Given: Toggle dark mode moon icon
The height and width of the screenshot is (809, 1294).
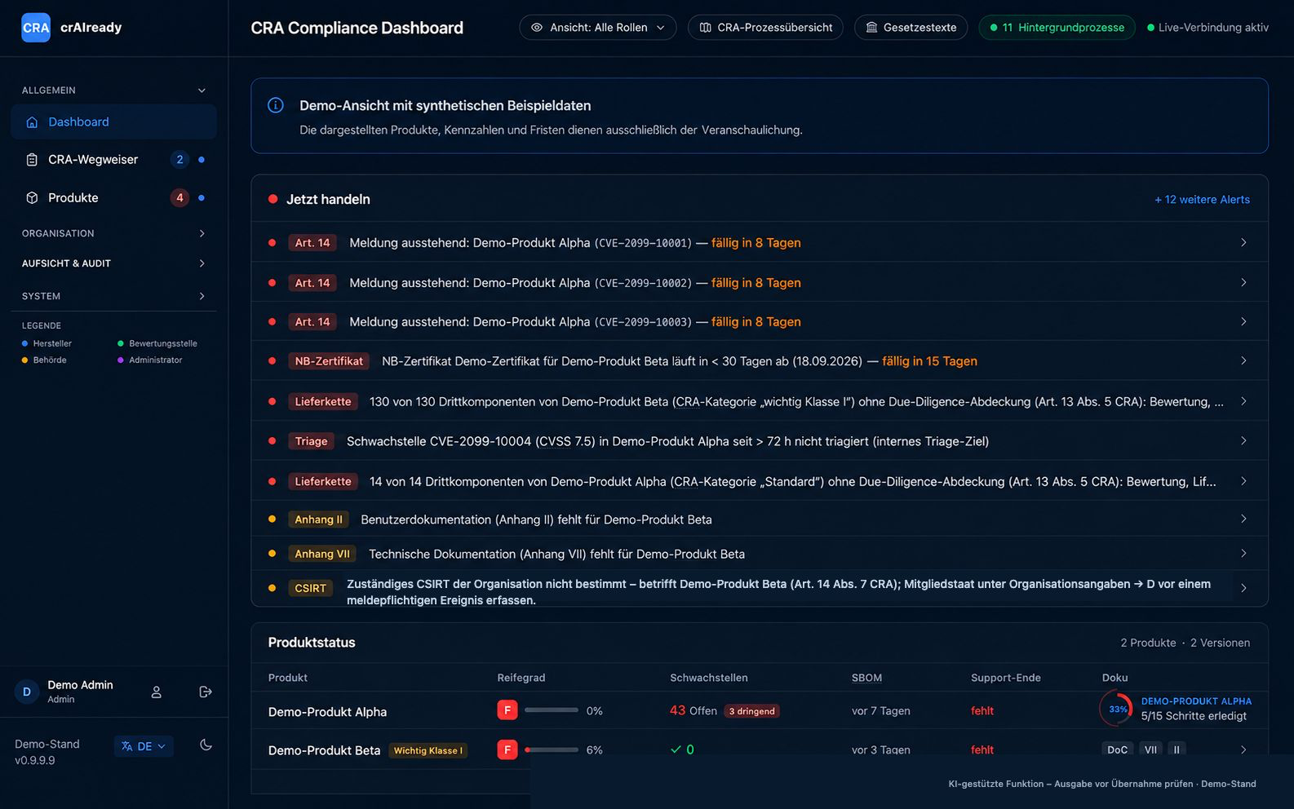Looking at the screenshot, I should point(206,745).
